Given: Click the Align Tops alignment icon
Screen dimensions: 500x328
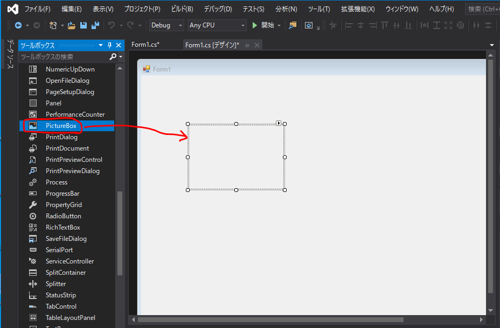Looking at the screenshot, I should 384,25.
